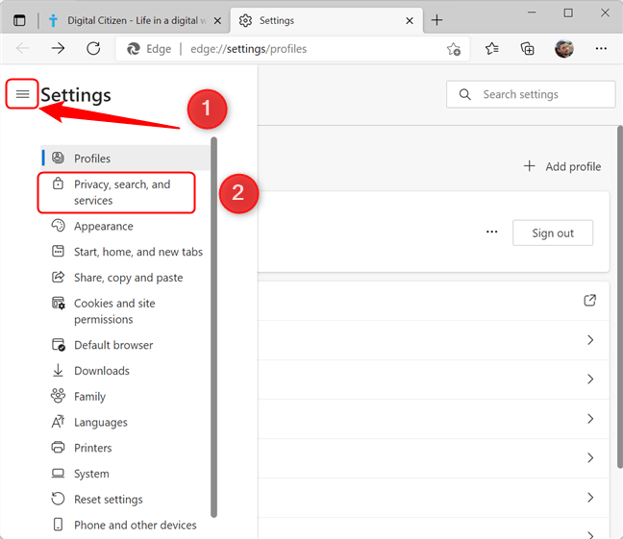Open the Favorites list icon
The image size is (623, 539).
point(492,48)
